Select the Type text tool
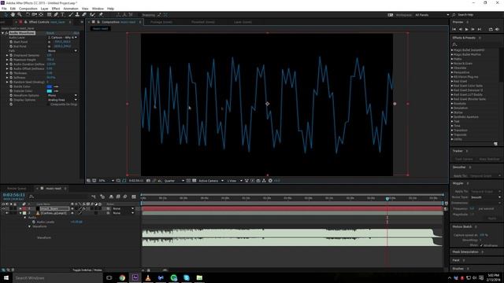This screenshot has width=504, height=283. pos(63,15)
